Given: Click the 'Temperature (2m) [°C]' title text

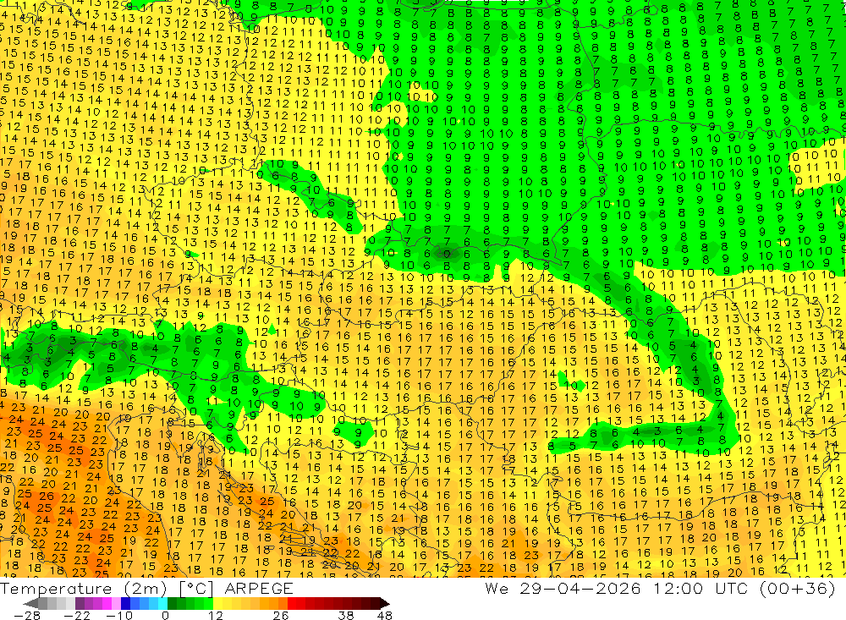Looking at the screenshot, I should (x=107, y=589).
